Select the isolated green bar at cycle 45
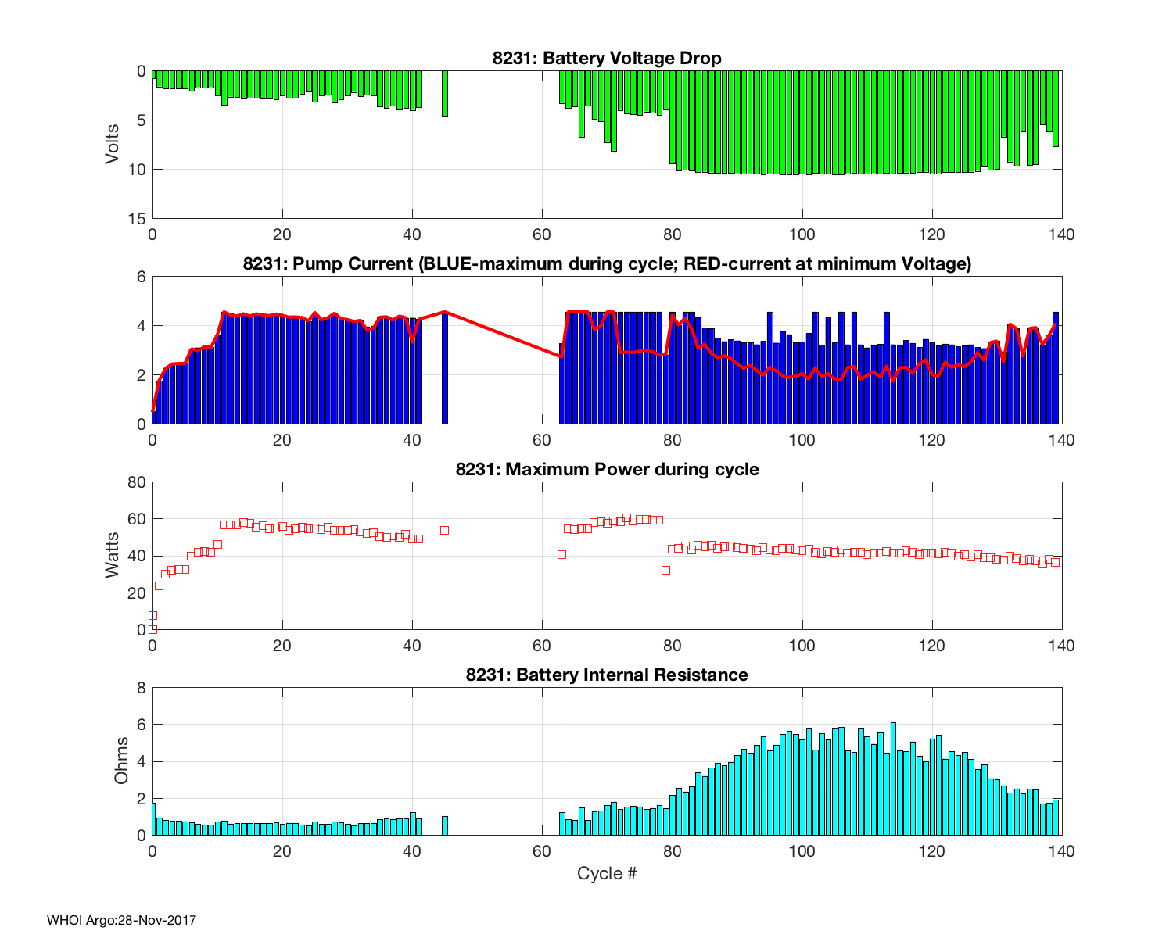The height and width of the screenshot is (938, 1173). (445, 94)
